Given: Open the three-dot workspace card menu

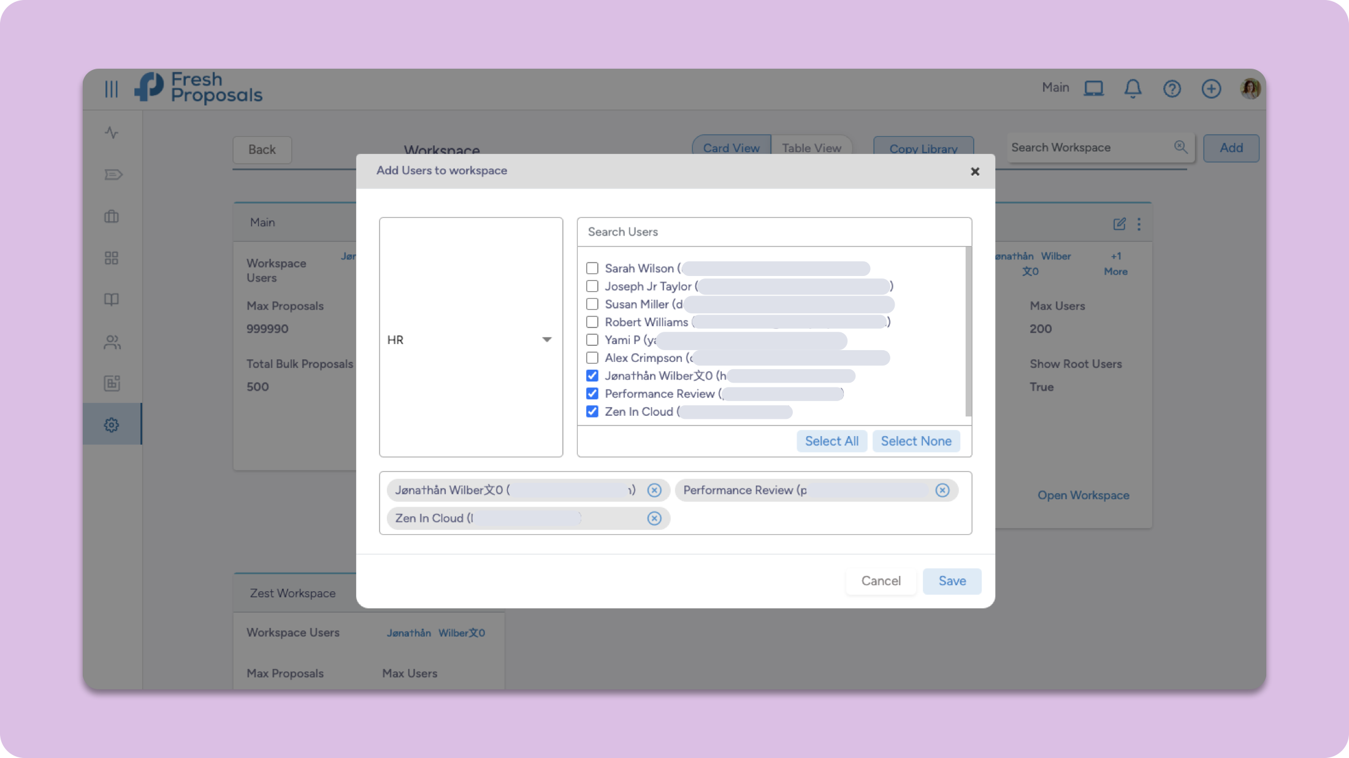Looking at the screenshot, I should tap(1139, 224).
